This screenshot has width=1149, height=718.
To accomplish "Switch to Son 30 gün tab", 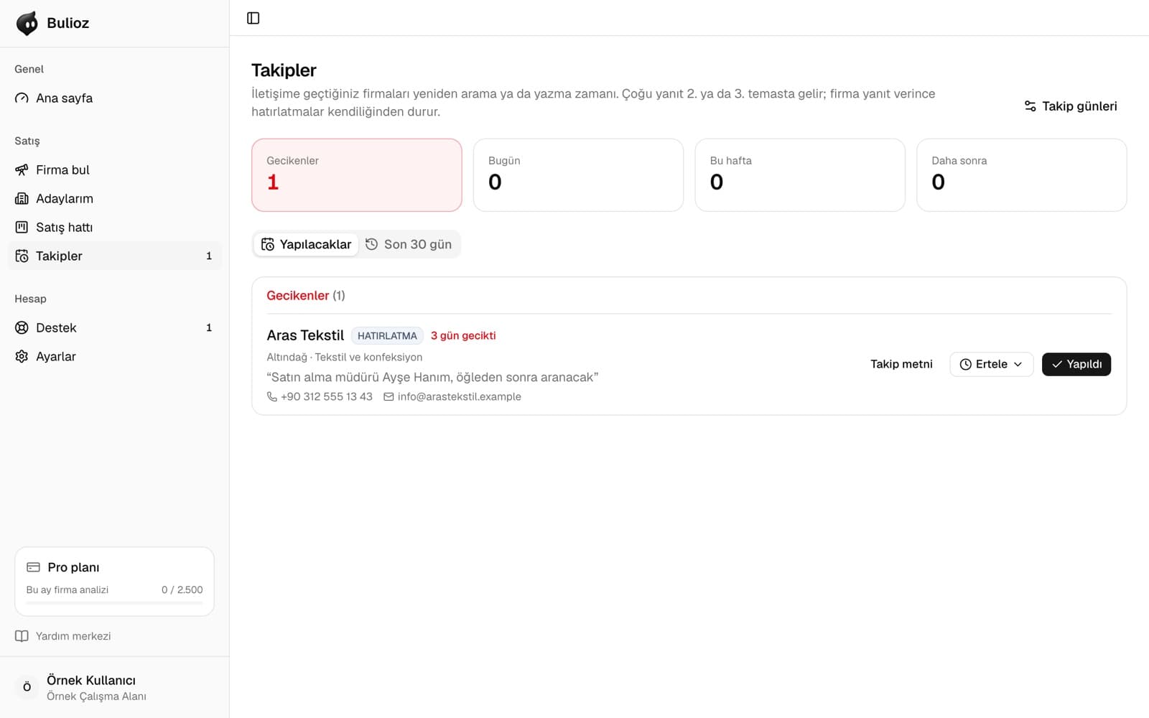I will [409, 244].
